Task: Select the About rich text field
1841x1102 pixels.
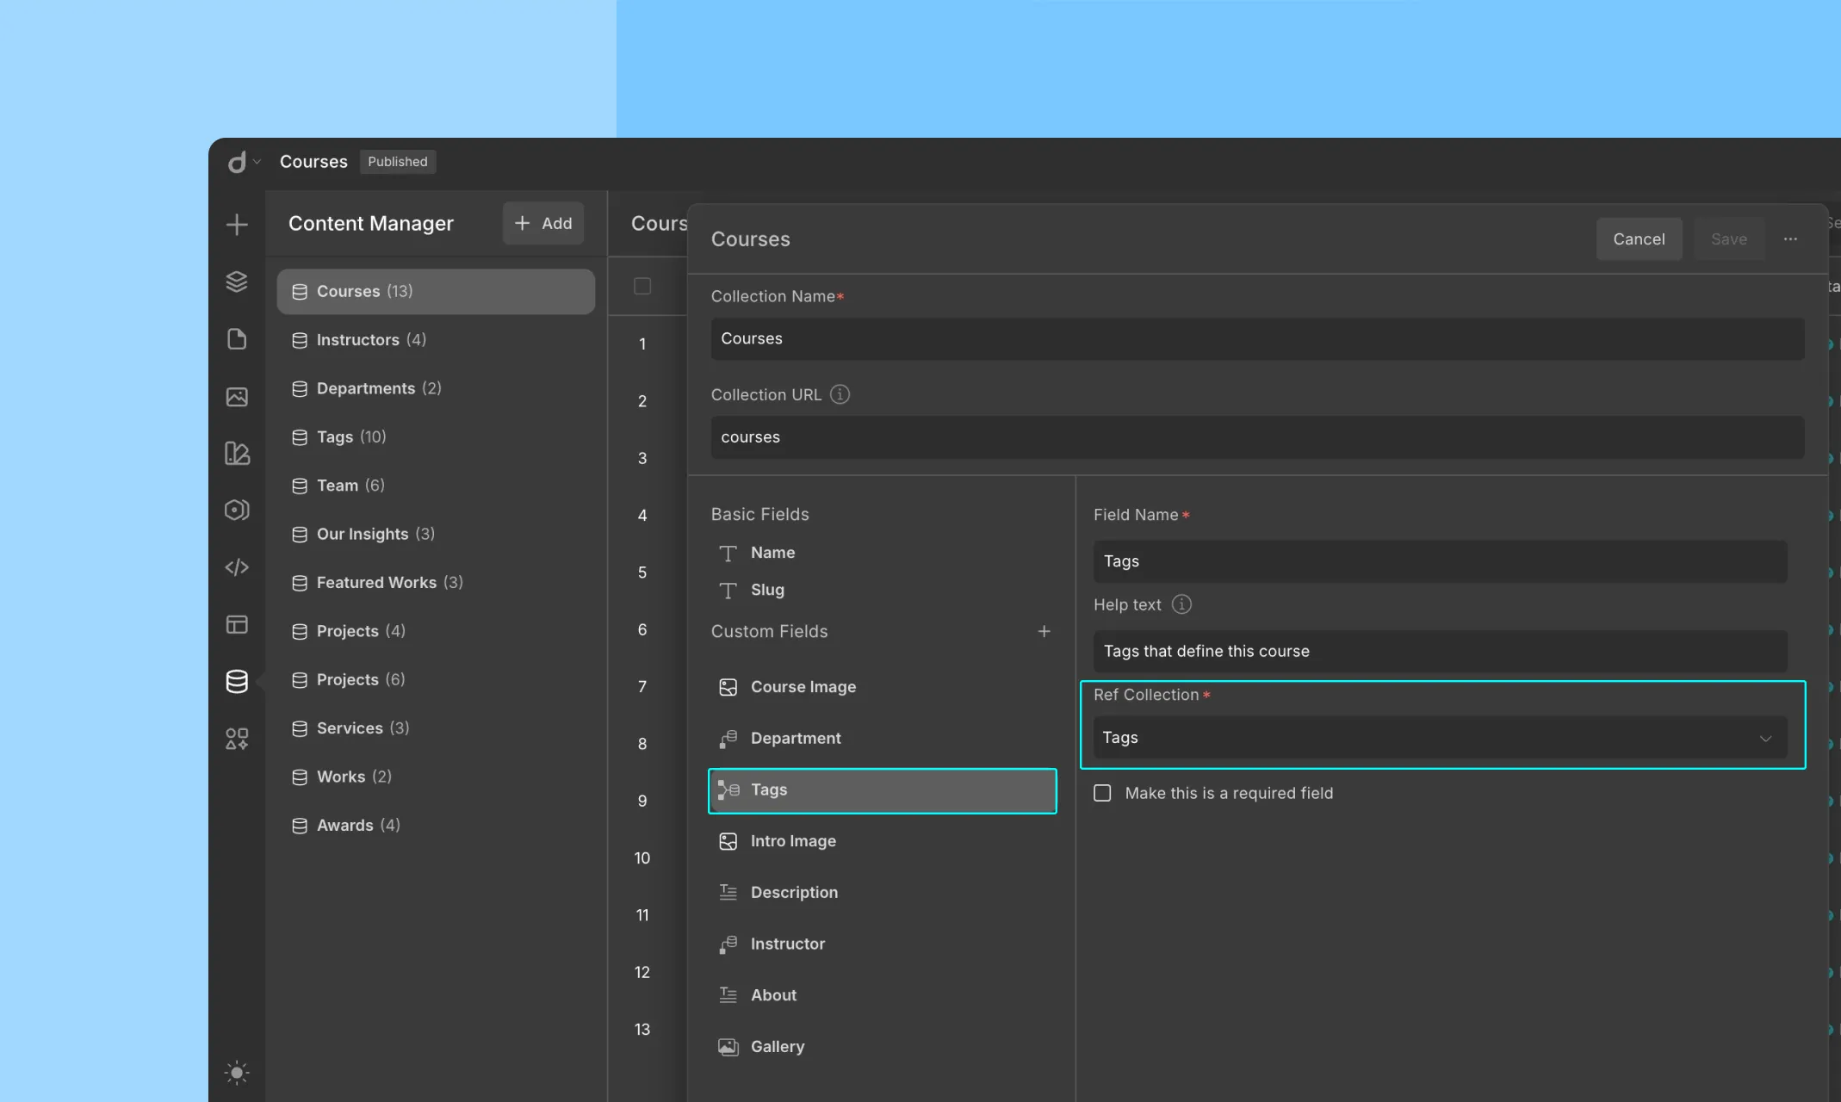Action: click(883, 995)
